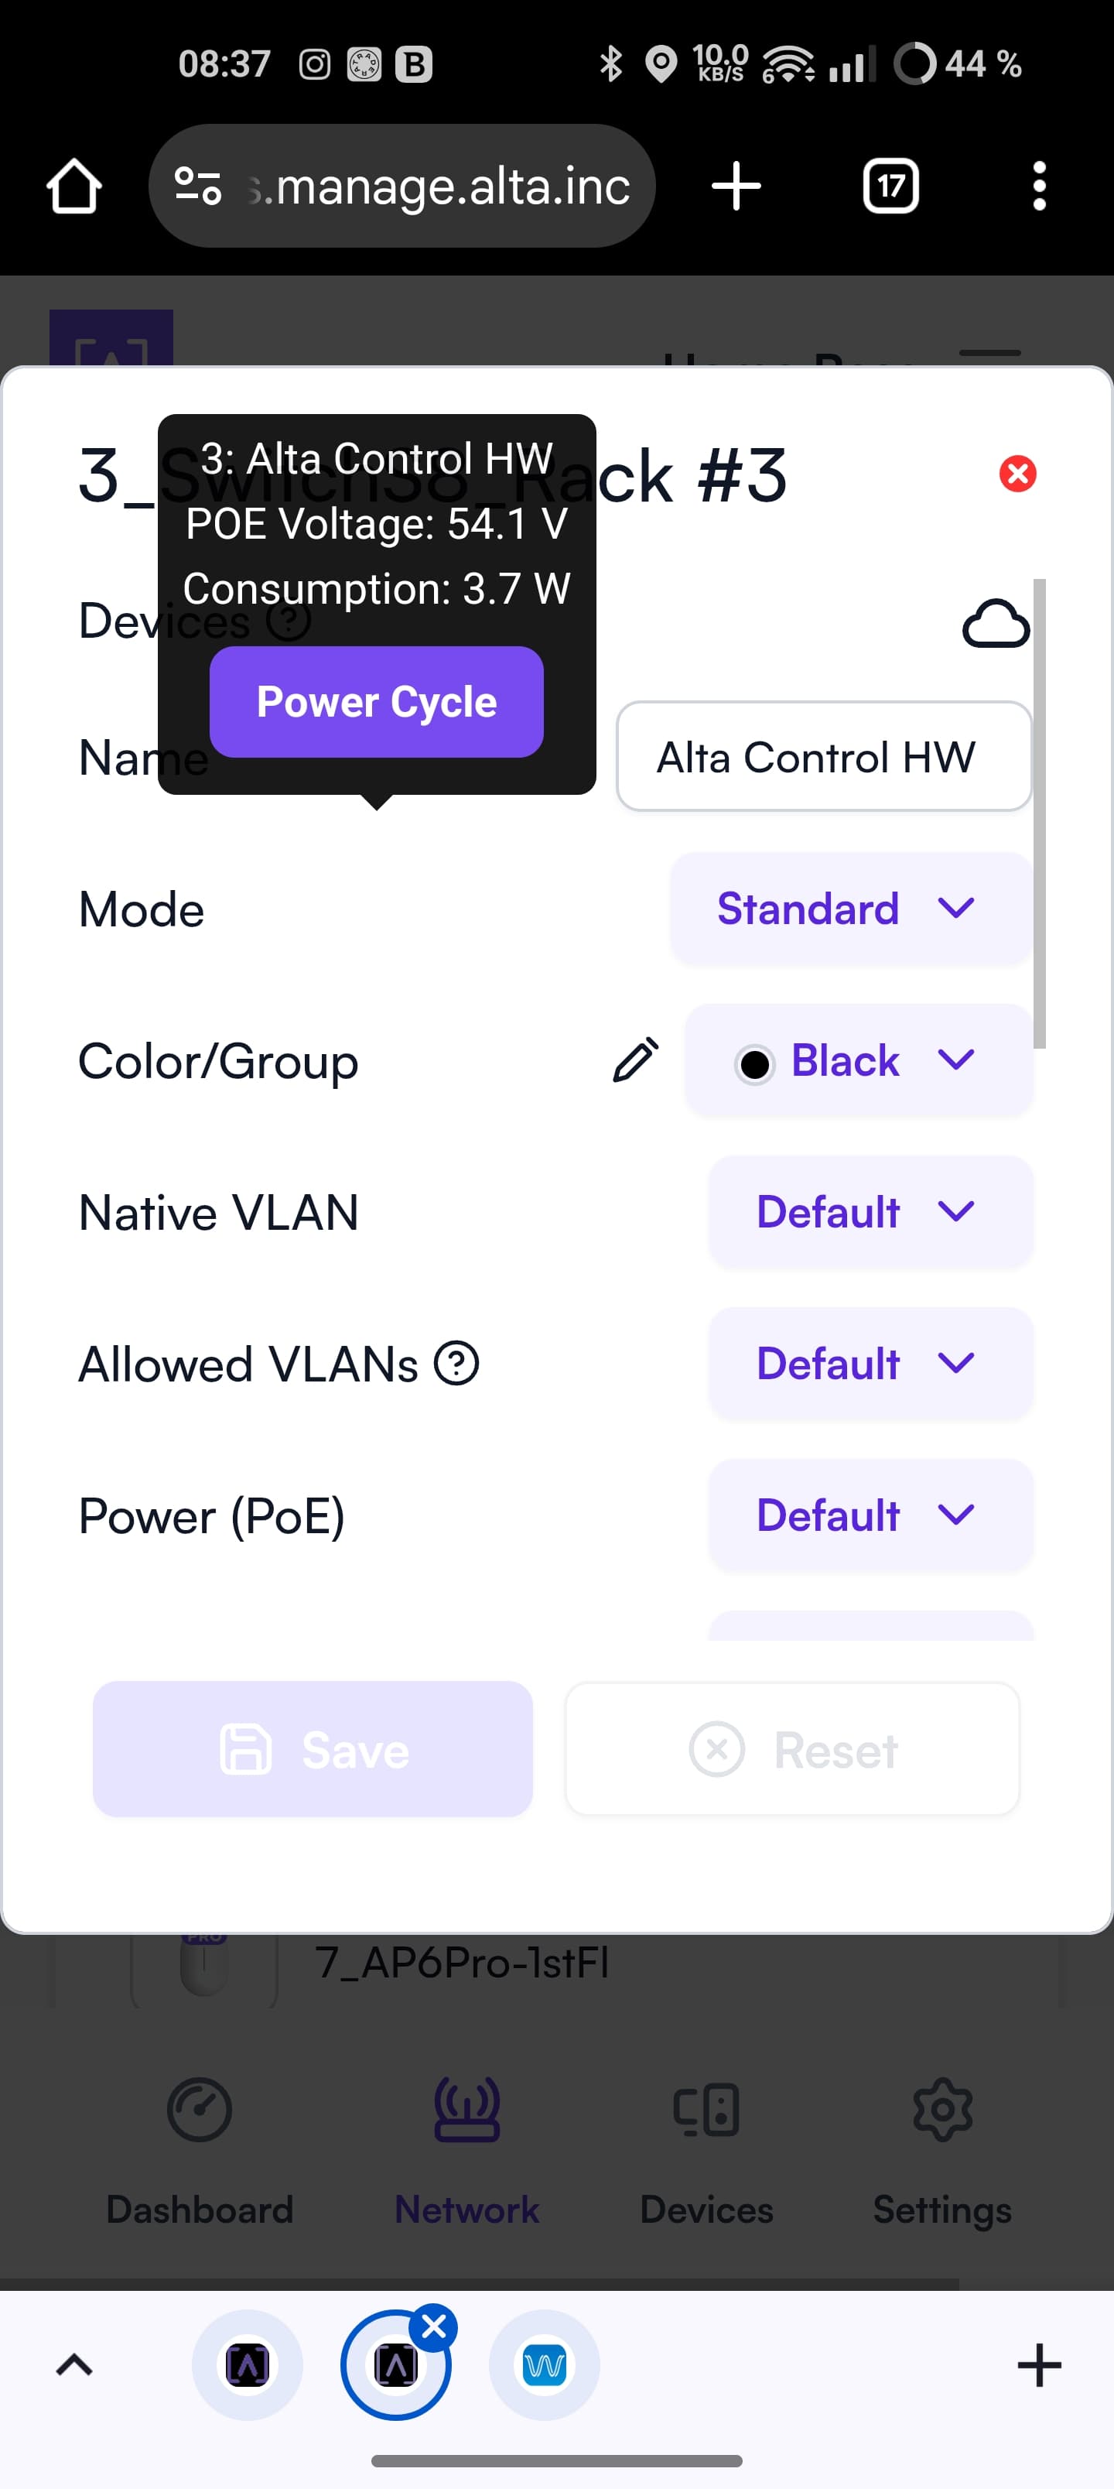Open the Black color group dropdown
The image size is (1114, 2489).
(x=858, y=1060)
